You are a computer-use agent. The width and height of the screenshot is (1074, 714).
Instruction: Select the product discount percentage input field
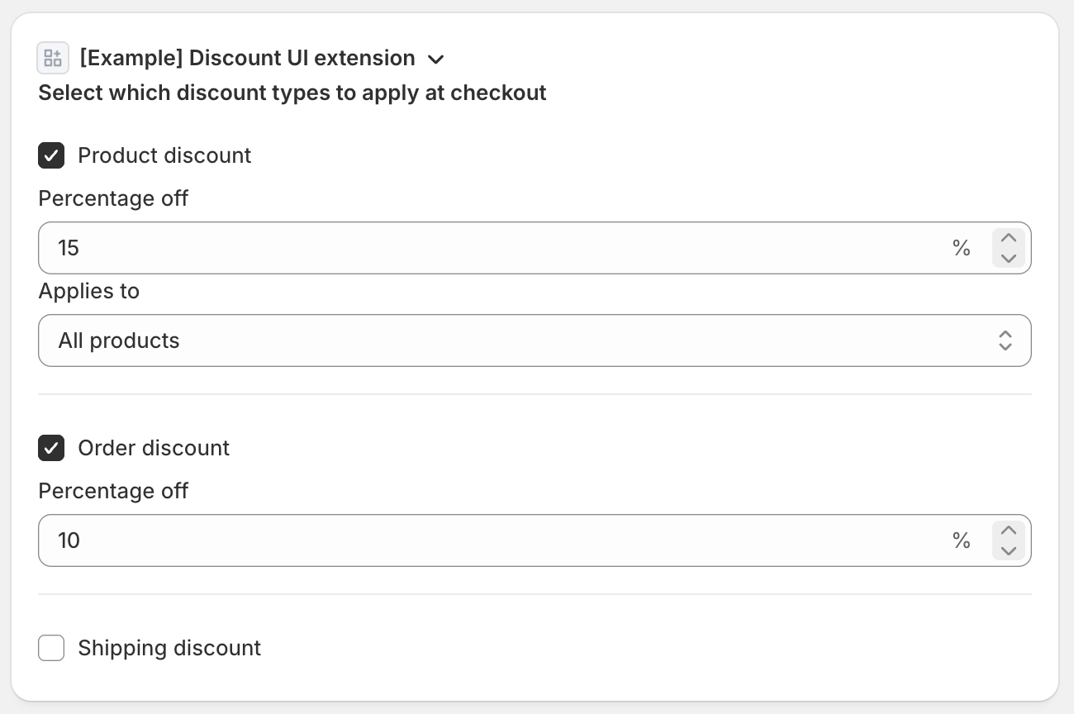point(330,248)
